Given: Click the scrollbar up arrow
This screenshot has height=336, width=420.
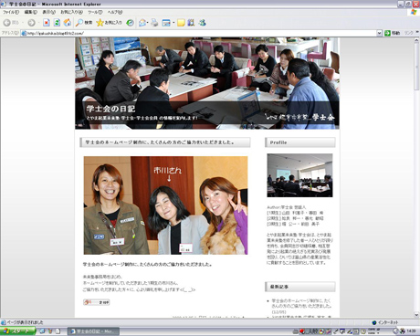Looking at the screenshot, I should click(x=416, y=41).
